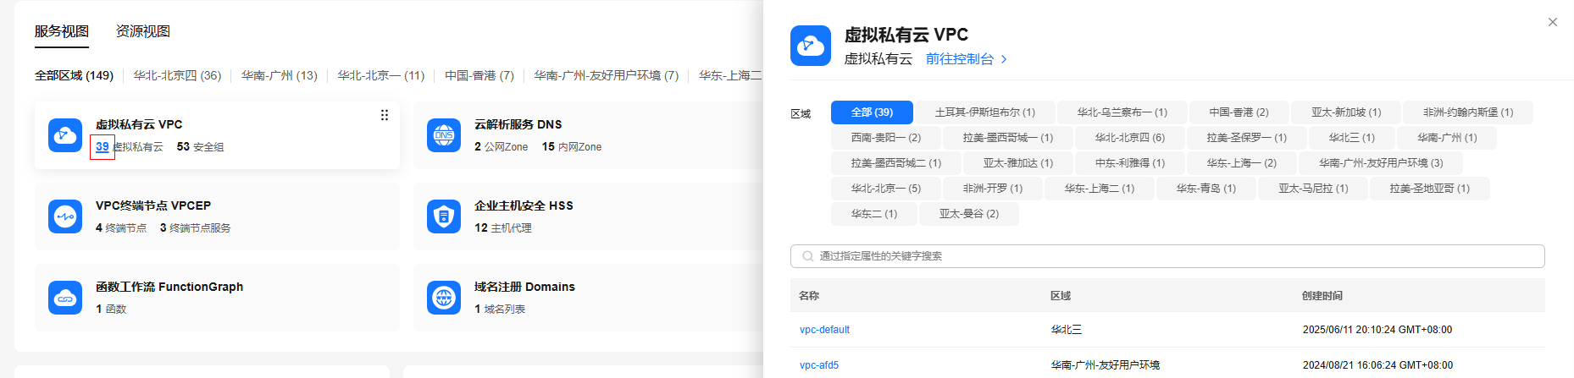Viewport: 1574px width, 378px height.
Task: Filter by 西南-贵阳一 (2) region
Action: [886, 138]
